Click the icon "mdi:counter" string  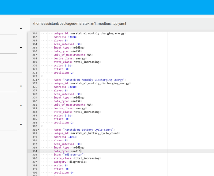(x=73, y=155)
